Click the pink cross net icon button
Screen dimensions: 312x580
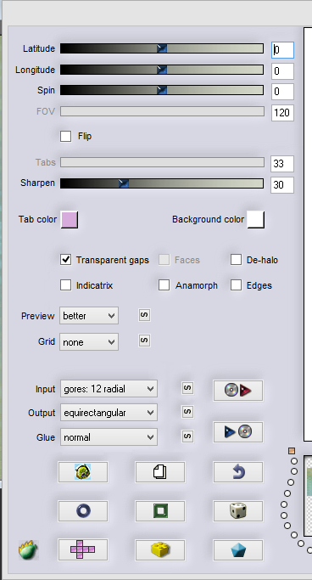(x=83, y=550)
